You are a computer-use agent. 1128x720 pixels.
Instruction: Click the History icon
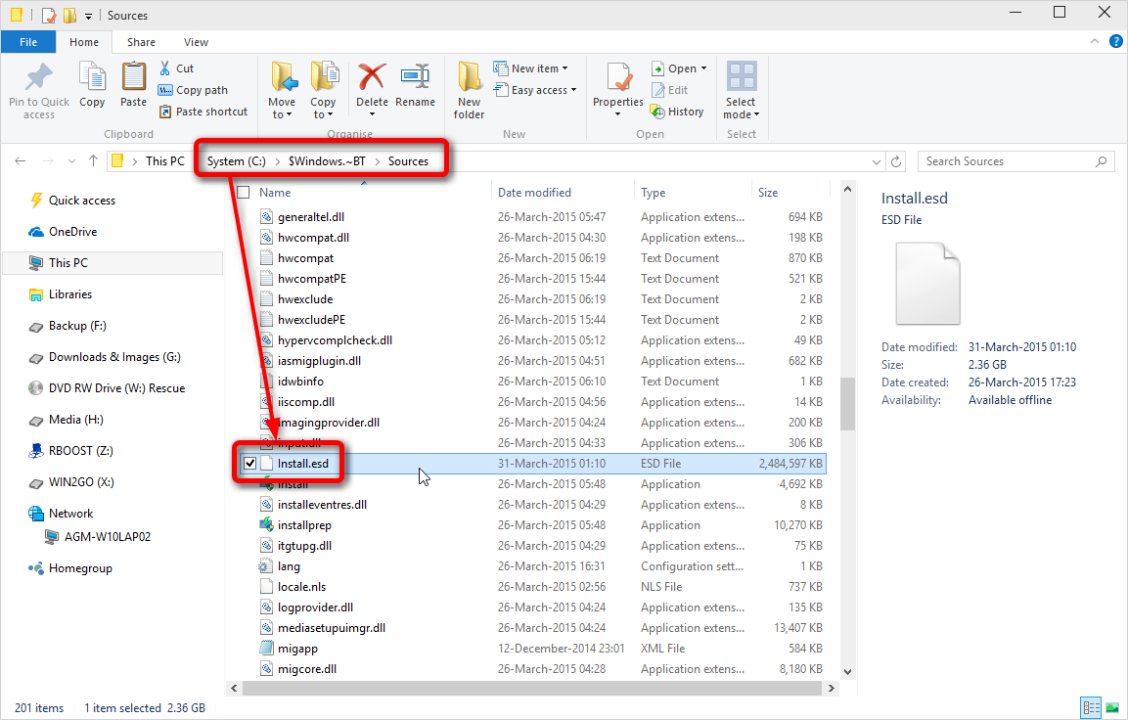click(x=657, y=112)
